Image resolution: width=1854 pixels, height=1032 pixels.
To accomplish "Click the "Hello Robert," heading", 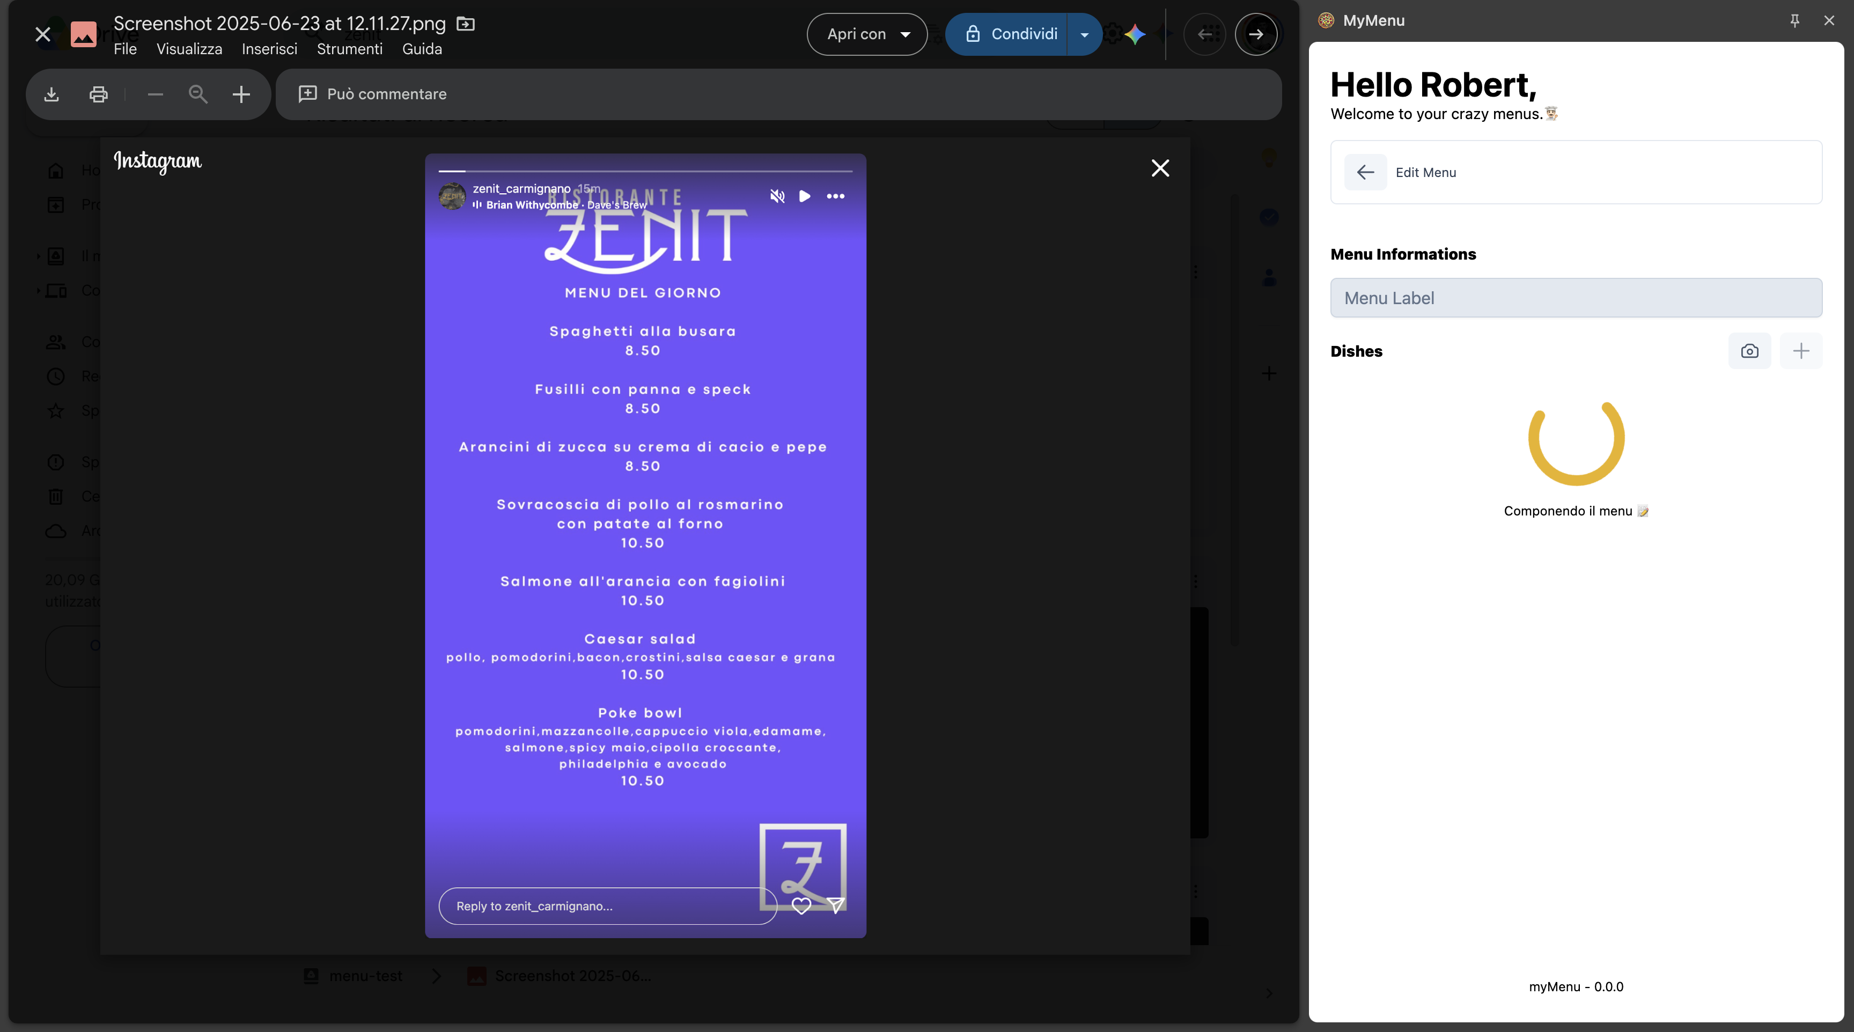I will point(1433,85).
